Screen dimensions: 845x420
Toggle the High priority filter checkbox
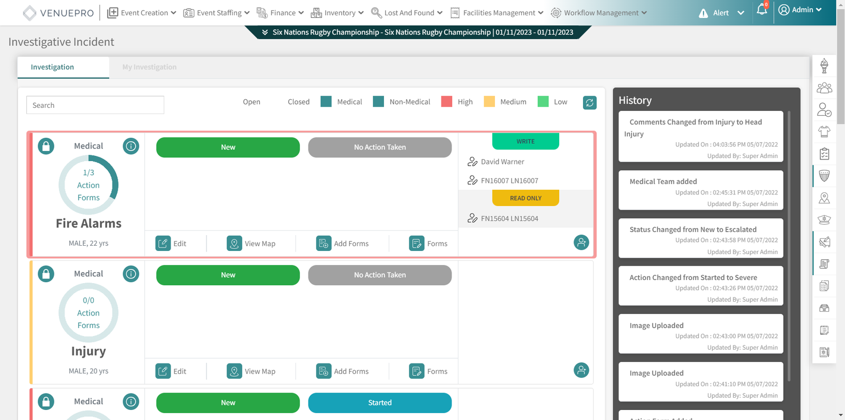447,102
